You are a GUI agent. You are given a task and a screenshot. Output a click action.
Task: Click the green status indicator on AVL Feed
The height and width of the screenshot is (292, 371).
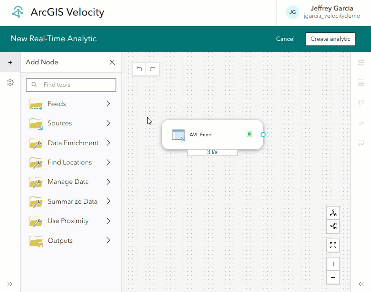pos(249,134)
